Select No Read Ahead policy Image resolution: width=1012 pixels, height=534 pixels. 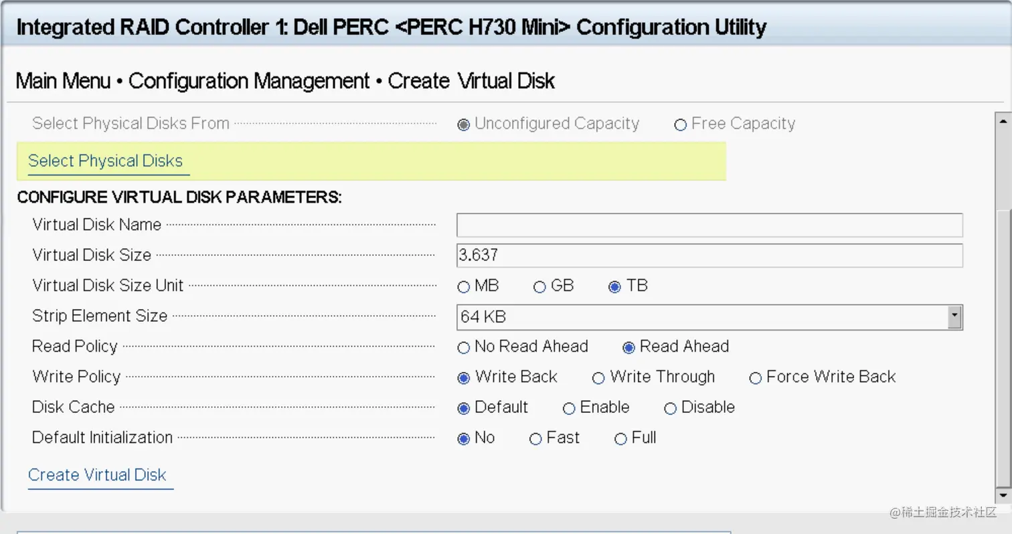pyautogui.click(x=463, y=347)
